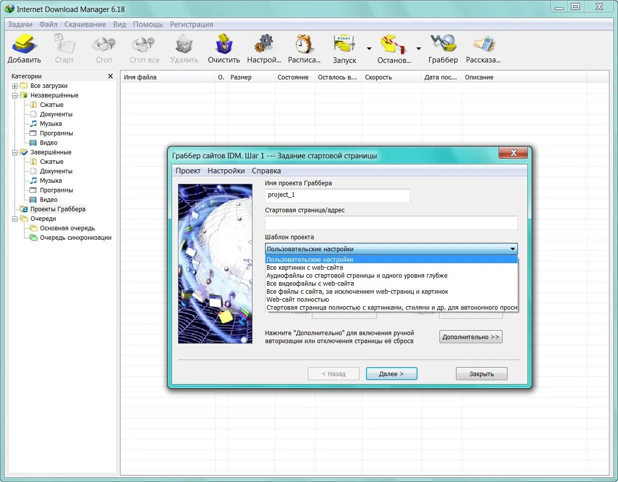Click the Дополнительно >> button
This screenshot has height=482, width=618.
click(x=471, y=337)
